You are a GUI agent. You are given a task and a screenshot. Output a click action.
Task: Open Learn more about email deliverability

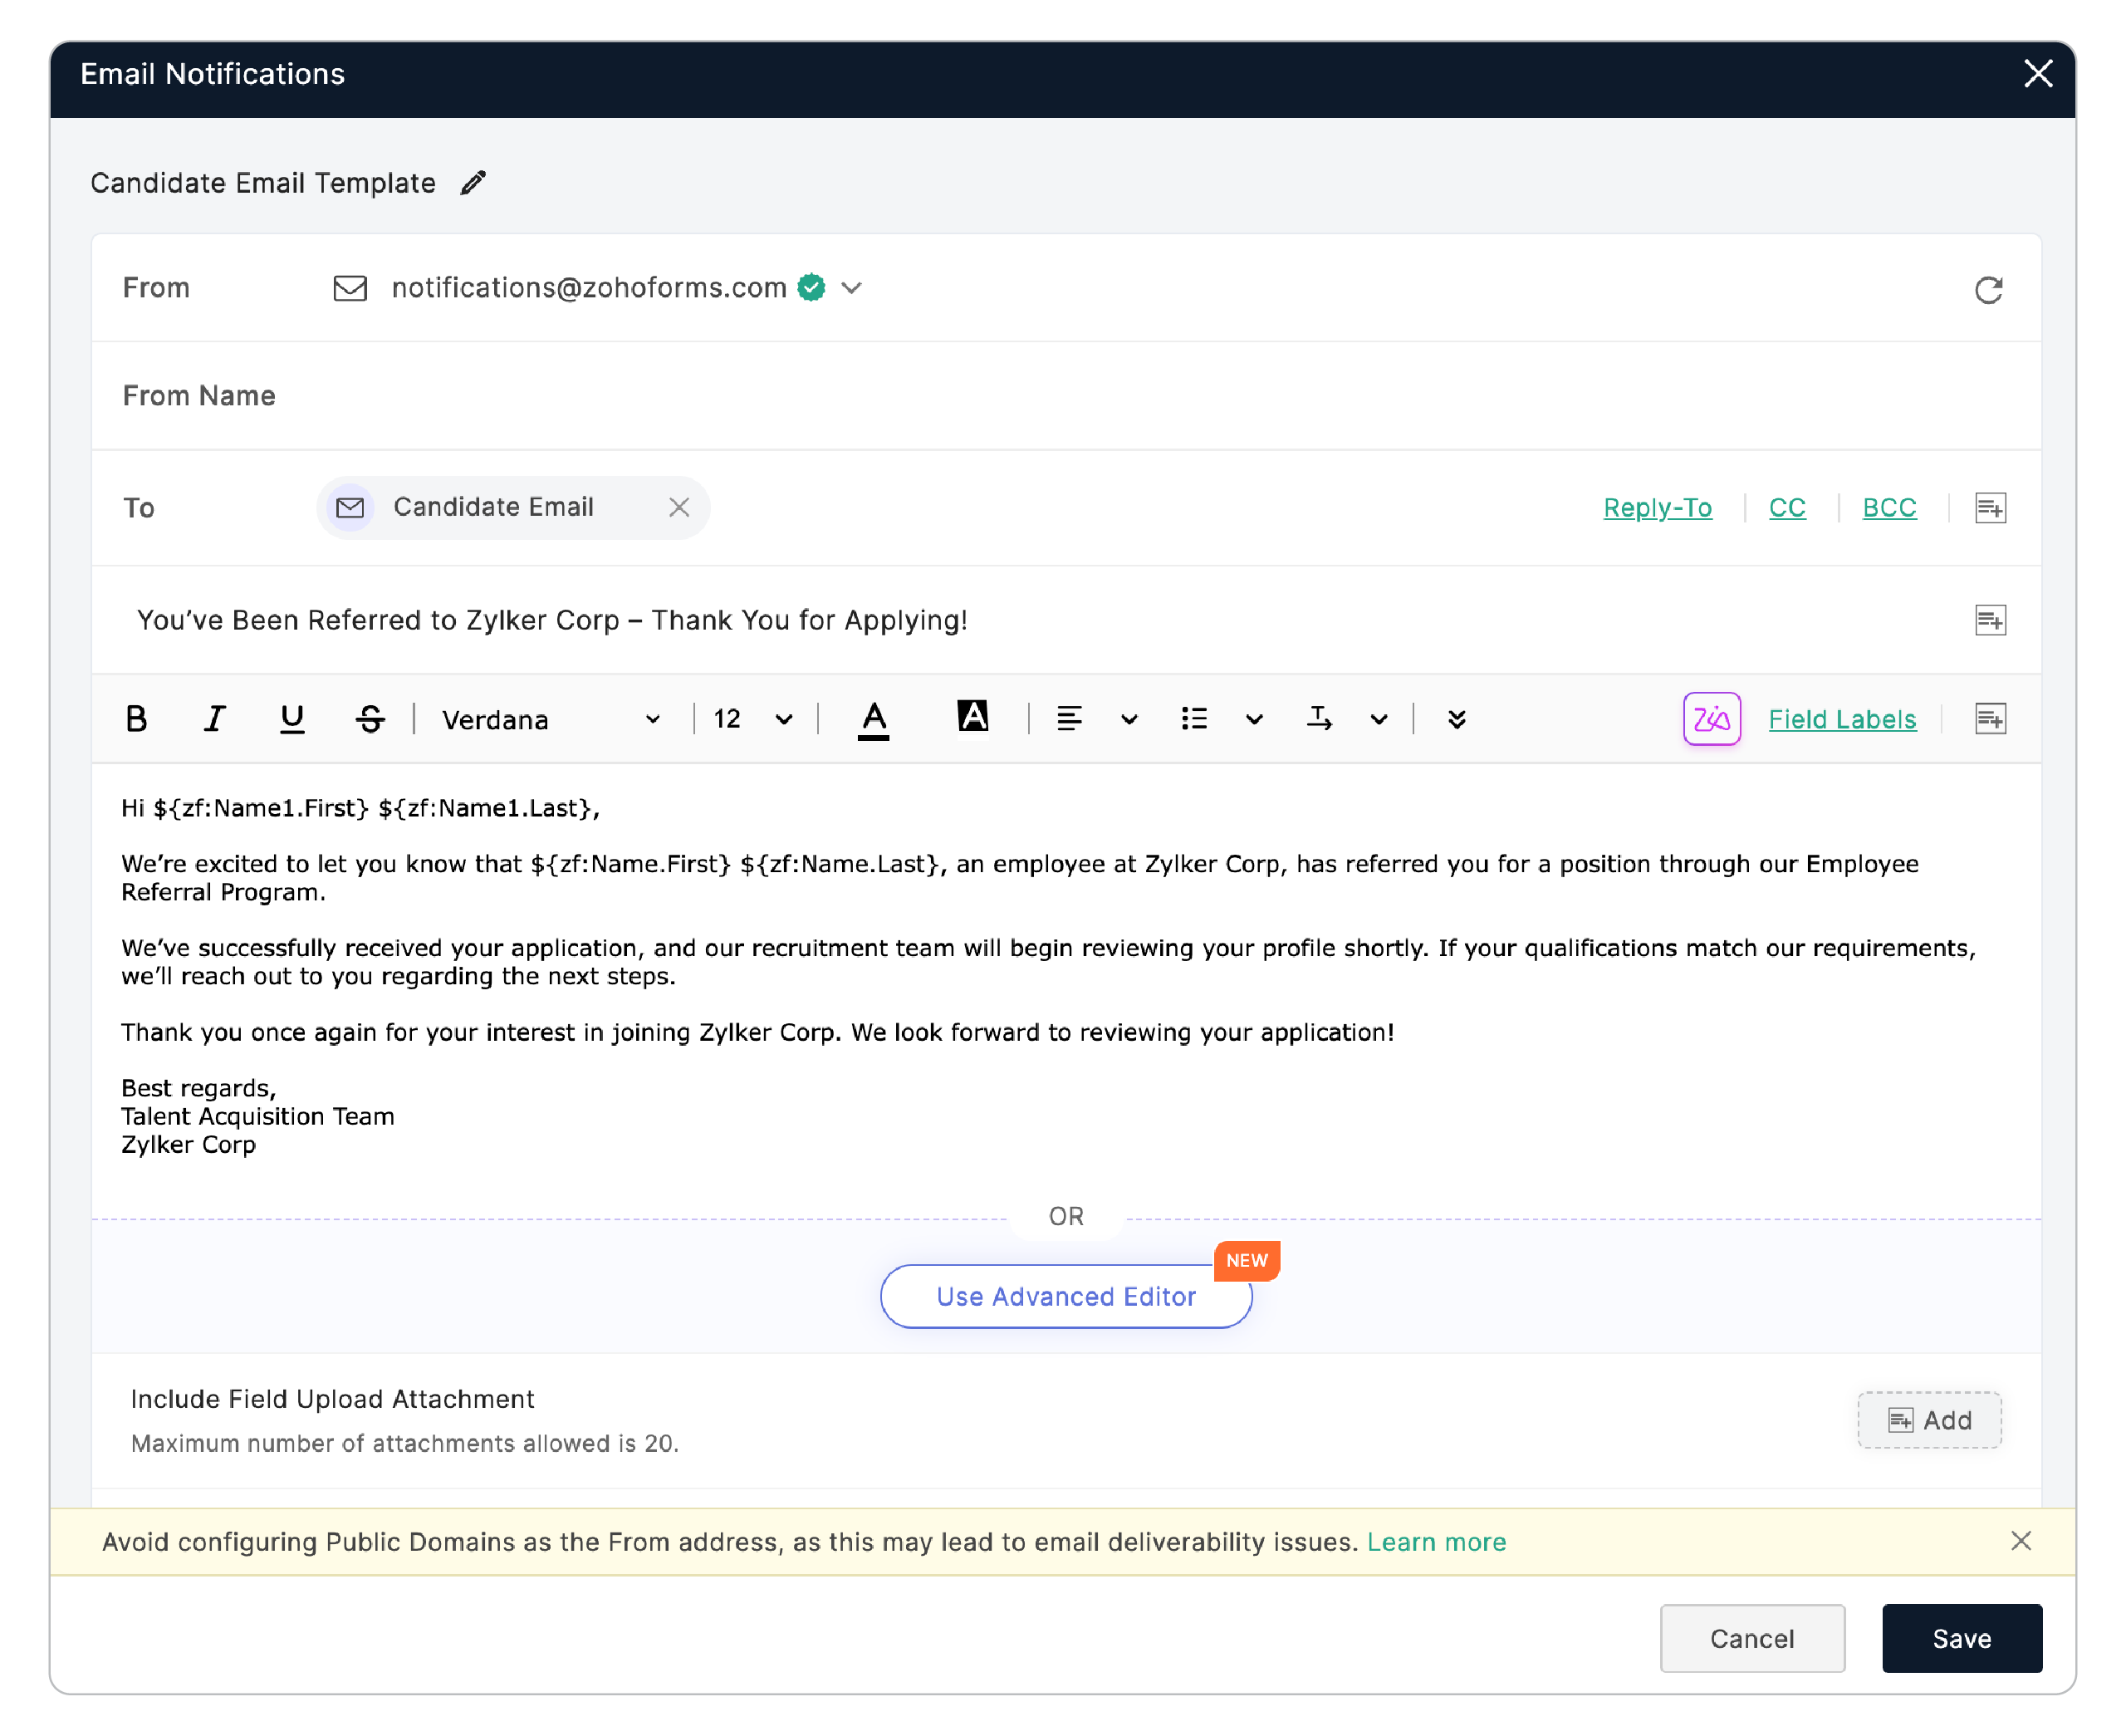coord(1437,1541)
